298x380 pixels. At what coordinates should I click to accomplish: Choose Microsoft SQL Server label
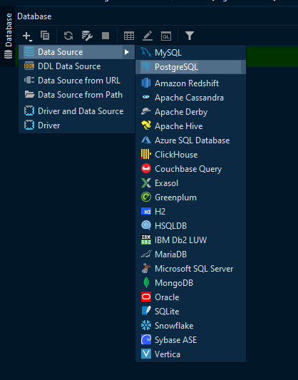194,269
